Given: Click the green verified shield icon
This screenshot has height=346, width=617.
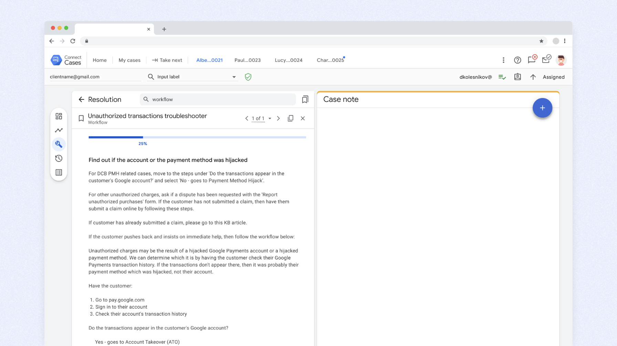Looking at the screenshot, I should [x=248, y=77].
